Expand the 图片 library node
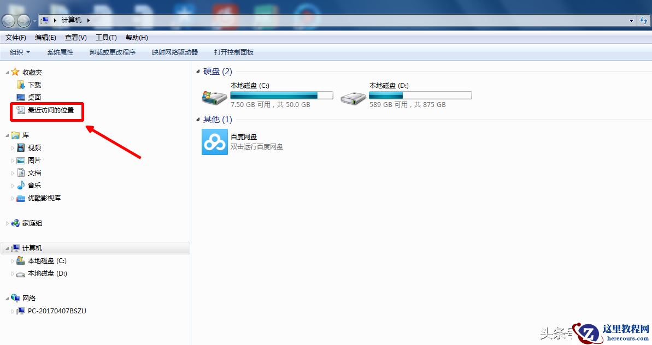The height and width of the screenshot is (345, 652). coord(13,160)
